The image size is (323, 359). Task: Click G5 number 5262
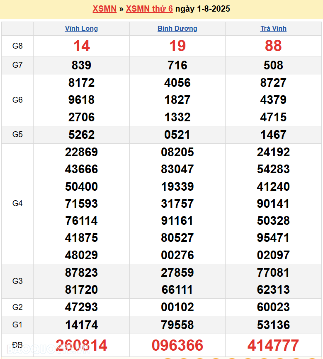click(x=81, y=135)
